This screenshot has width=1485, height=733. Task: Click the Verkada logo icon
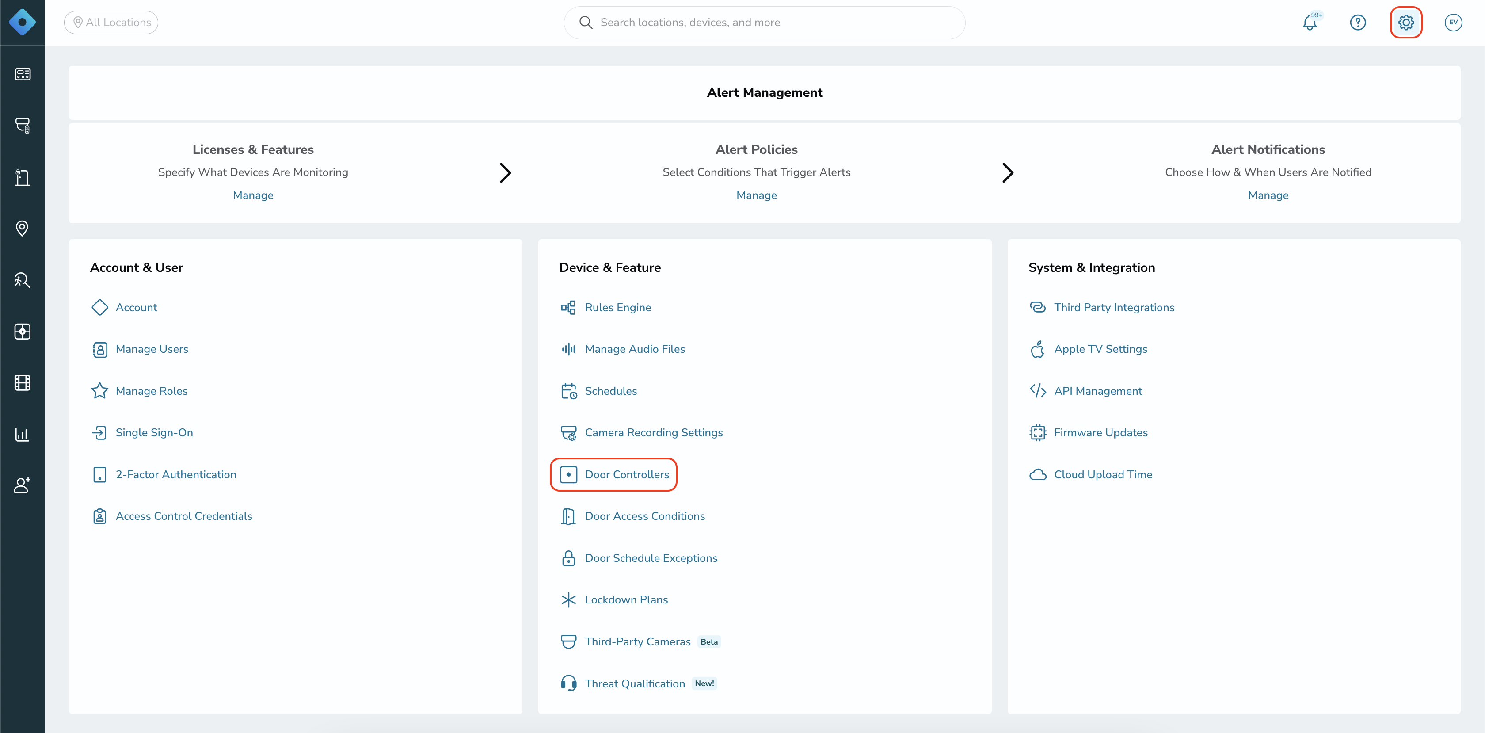coord(22,23)
